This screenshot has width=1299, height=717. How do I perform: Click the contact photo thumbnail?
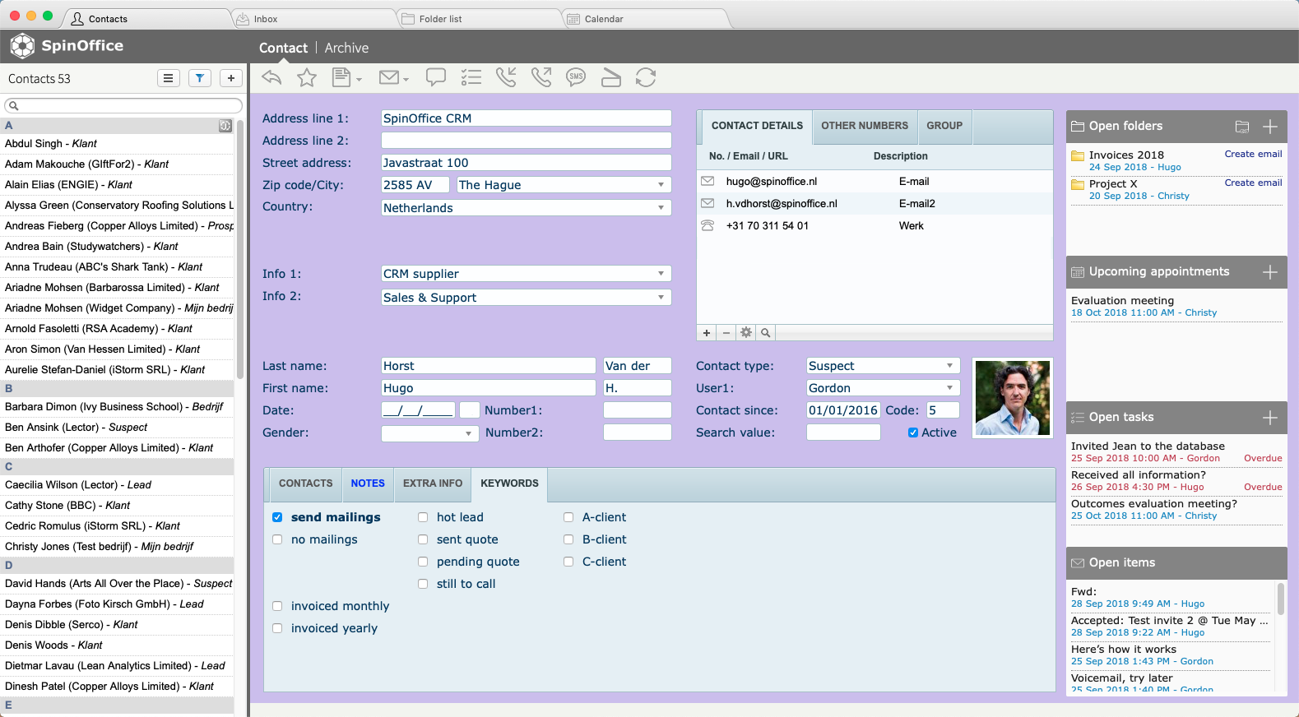1013,398
